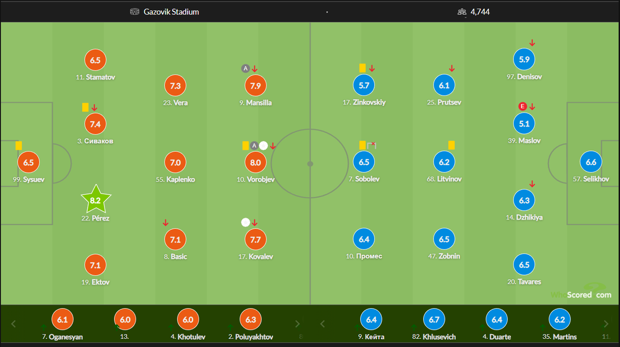Show next home substitutes with right chevron
This screenshot has height=347, width=620.
point(297,324)
